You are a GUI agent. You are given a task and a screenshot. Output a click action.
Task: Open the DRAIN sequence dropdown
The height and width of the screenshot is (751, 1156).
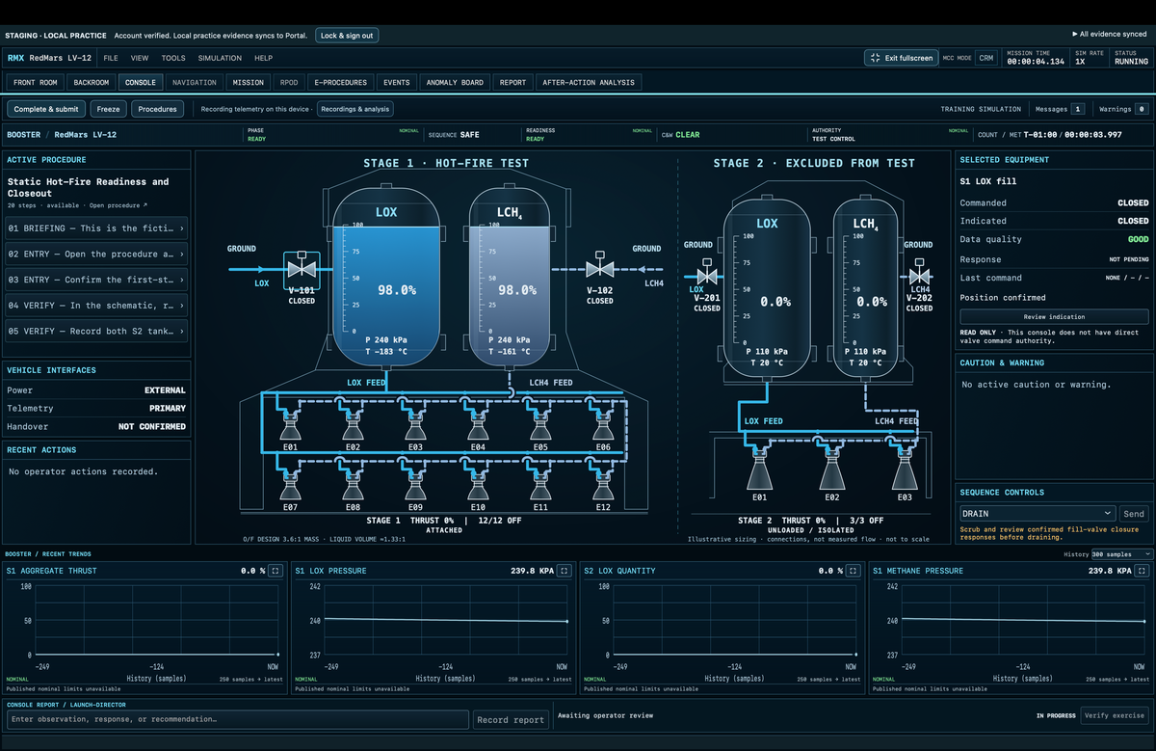click(1037, 514)
